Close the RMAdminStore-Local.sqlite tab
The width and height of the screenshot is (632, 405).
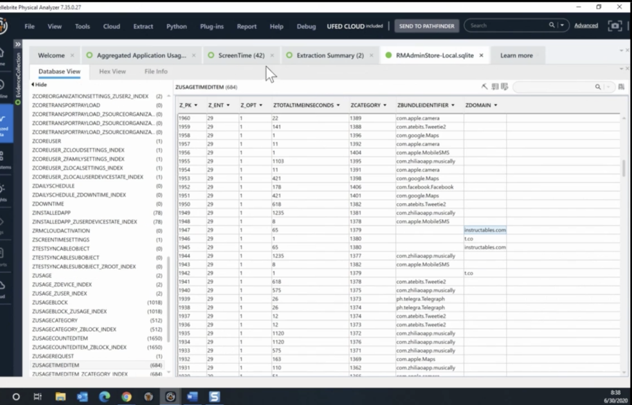tap(481, 55)
